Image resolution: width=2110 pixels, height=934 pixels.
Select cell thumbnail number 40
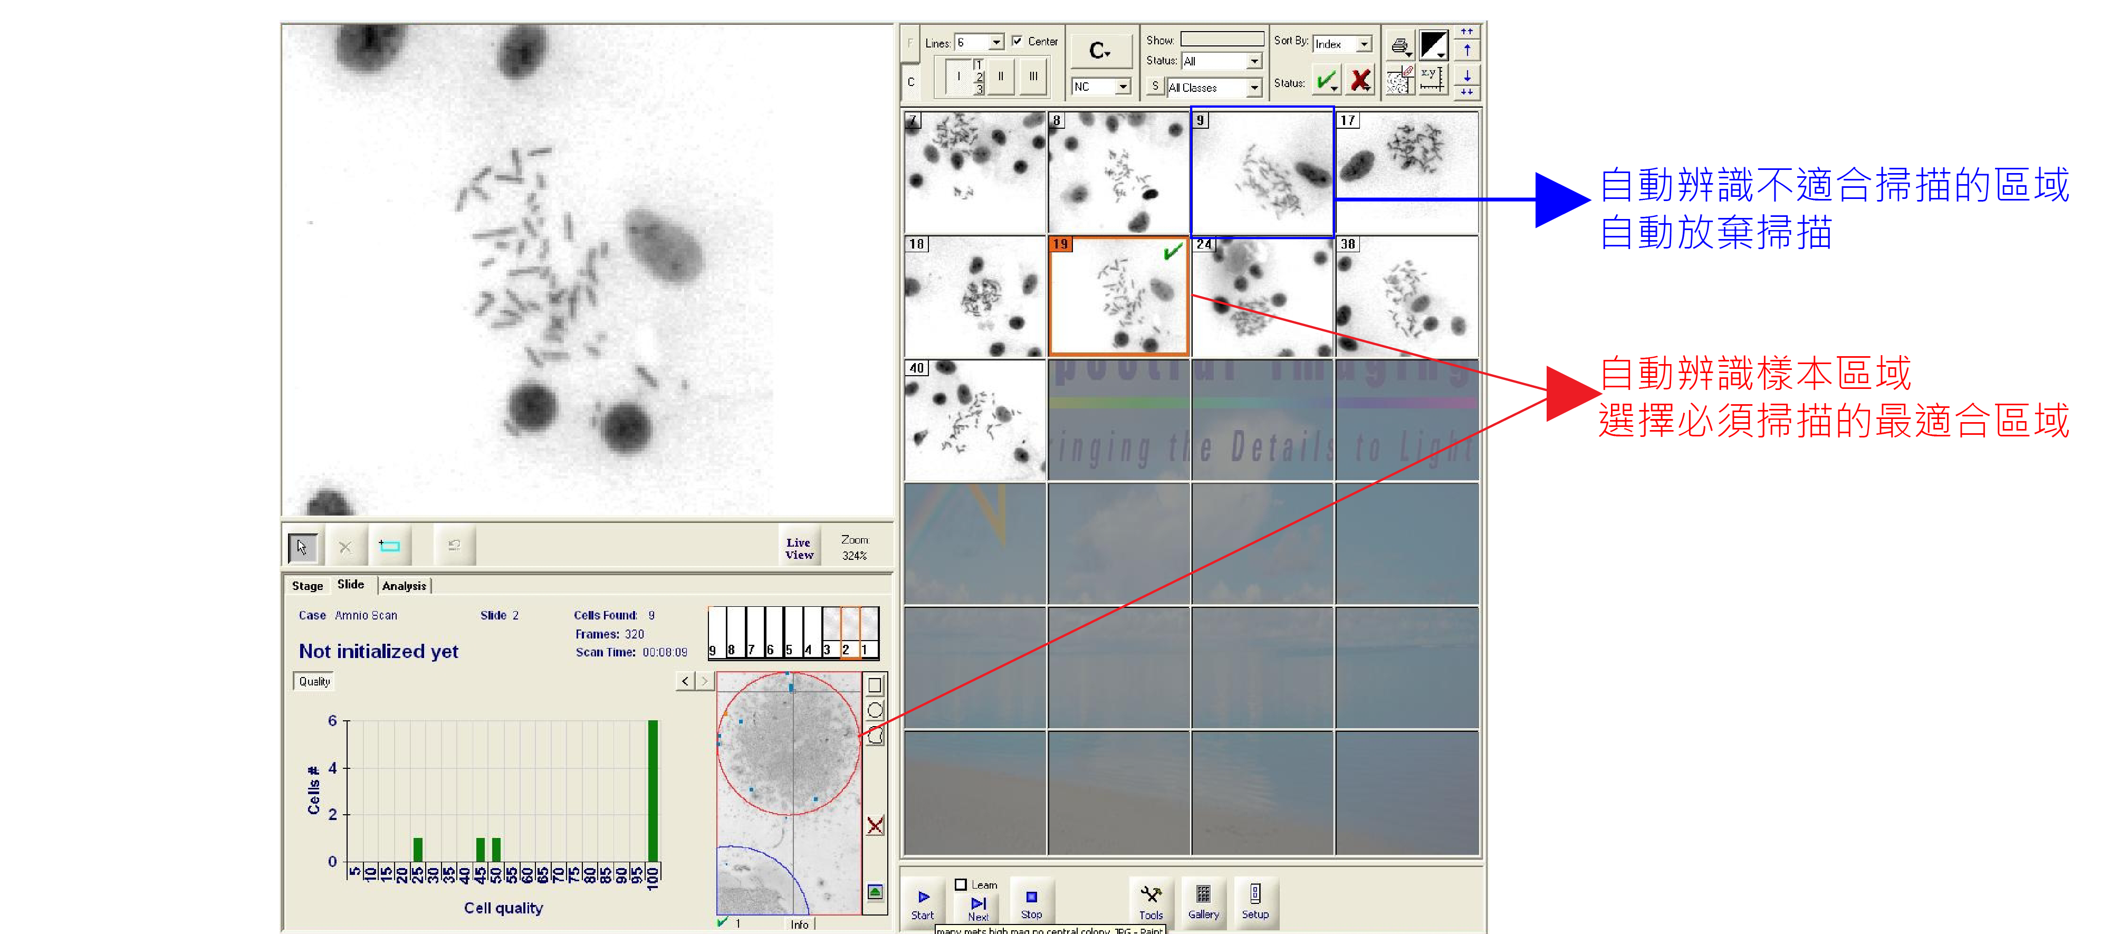[x=975, y=420]
